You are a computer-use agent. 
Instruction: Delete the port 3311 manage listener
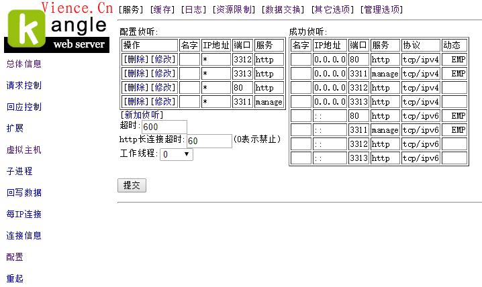136,102
